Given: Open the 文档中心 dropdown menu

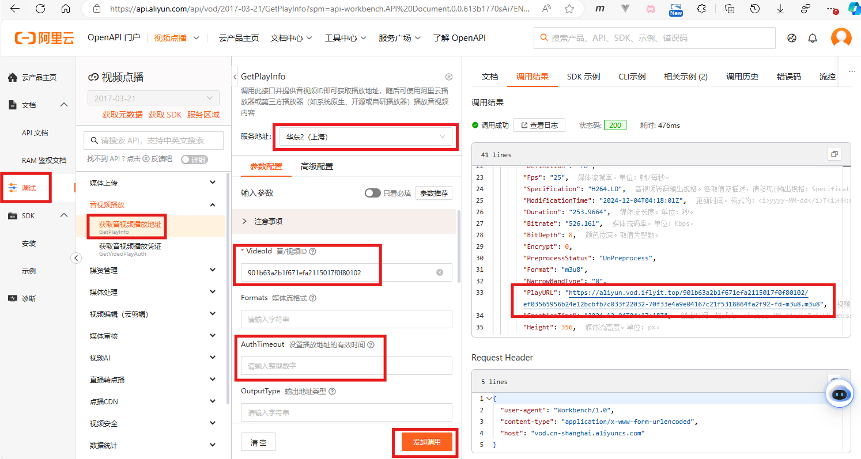Looking at the screenshot, I should pyautogui.click(x=291, y=38).
